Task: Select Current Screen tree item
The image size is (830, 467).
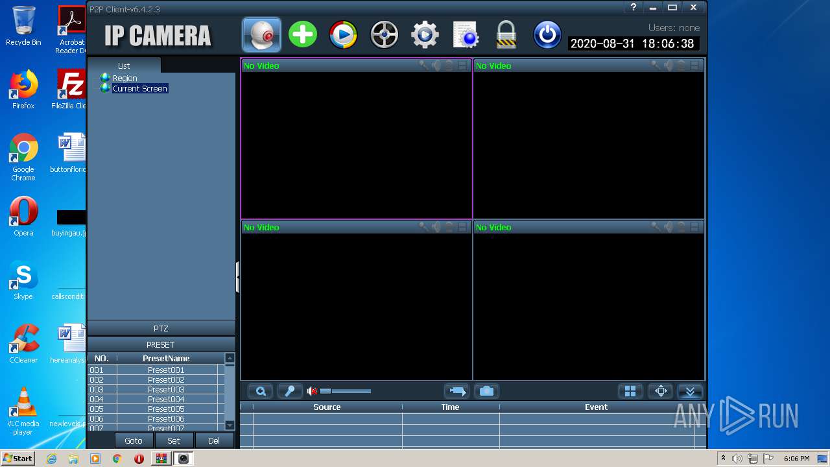Action: 140,88
